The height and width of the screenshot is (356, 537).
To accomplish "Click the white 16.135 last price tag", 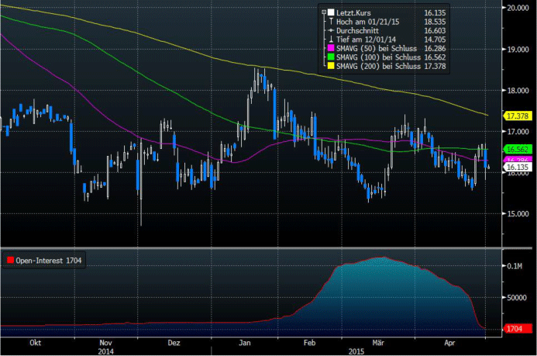I will point(516,167).
